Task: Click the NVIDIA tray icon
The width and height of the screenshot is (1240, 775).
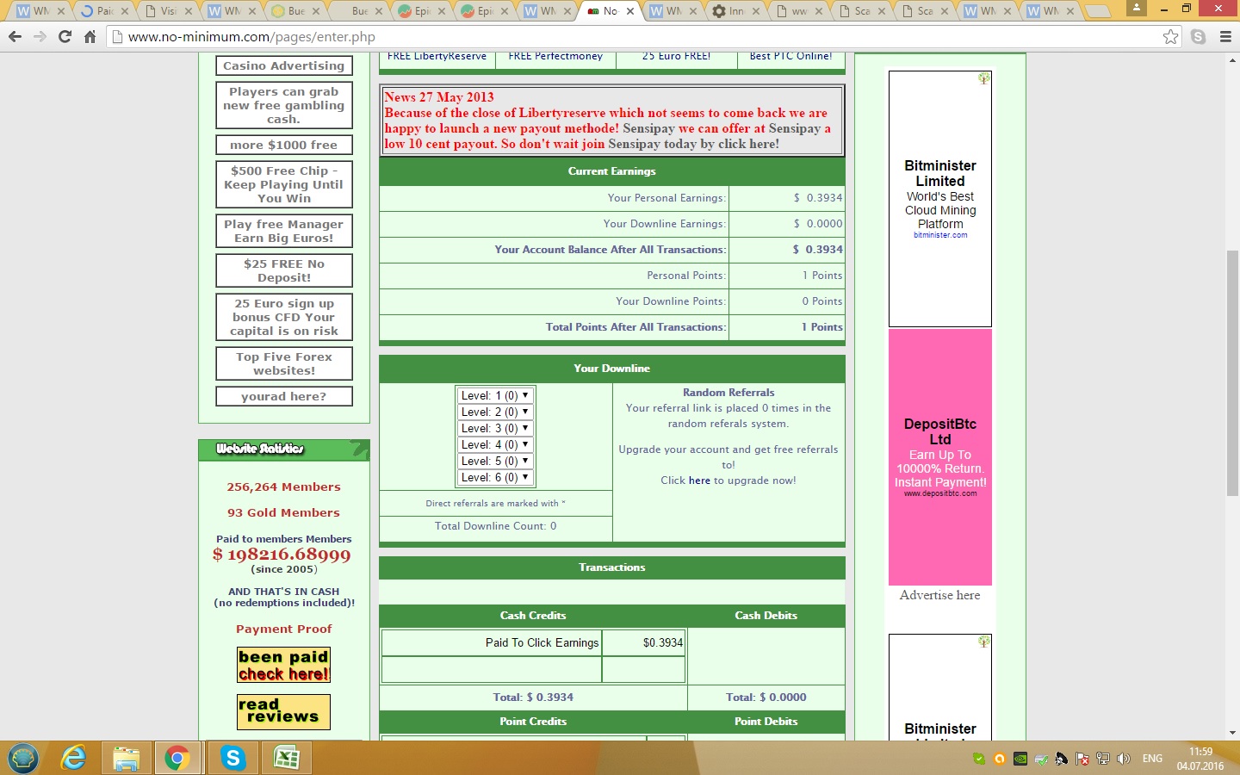Action: click(1020, 759)
